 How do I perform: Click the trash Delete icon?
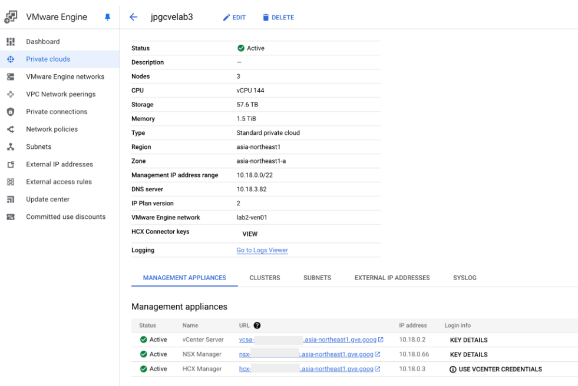[265, 17]
